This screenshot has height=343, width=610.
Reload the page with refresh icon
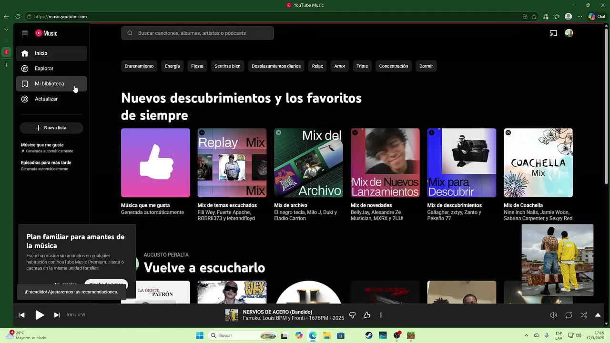pyautogui.click(x=18, y=17)
